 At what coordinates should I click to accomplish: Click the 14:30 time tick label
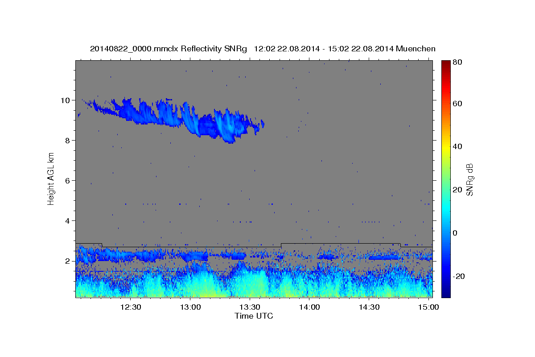369,307
